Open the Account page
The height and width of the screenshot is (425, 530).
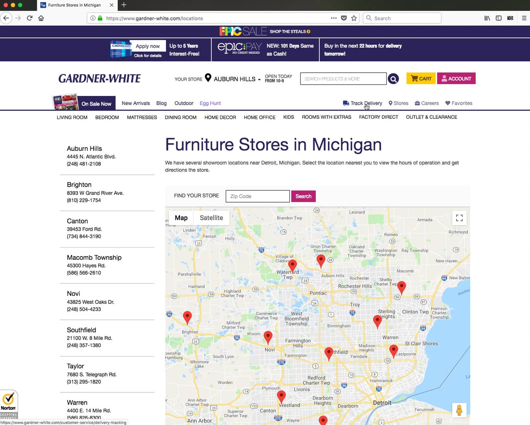click(456, 78)
